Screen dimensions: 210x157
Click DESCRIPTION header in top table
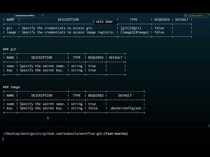pyautogui.click(x=68, y=20)
